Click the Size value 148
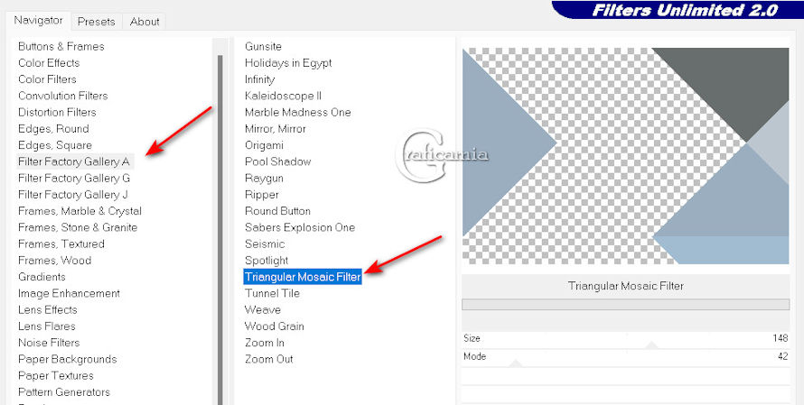Screen dimensions: 804x405 780,338
